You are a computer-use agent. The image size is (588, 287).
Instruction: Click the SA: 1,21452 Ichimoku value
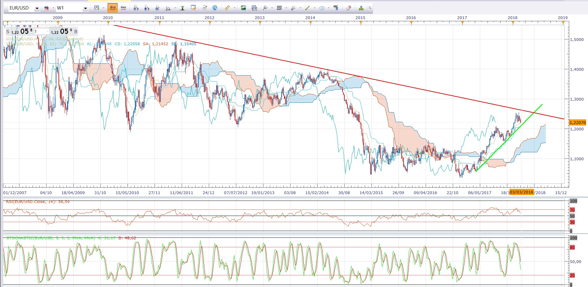coord(156,44)
